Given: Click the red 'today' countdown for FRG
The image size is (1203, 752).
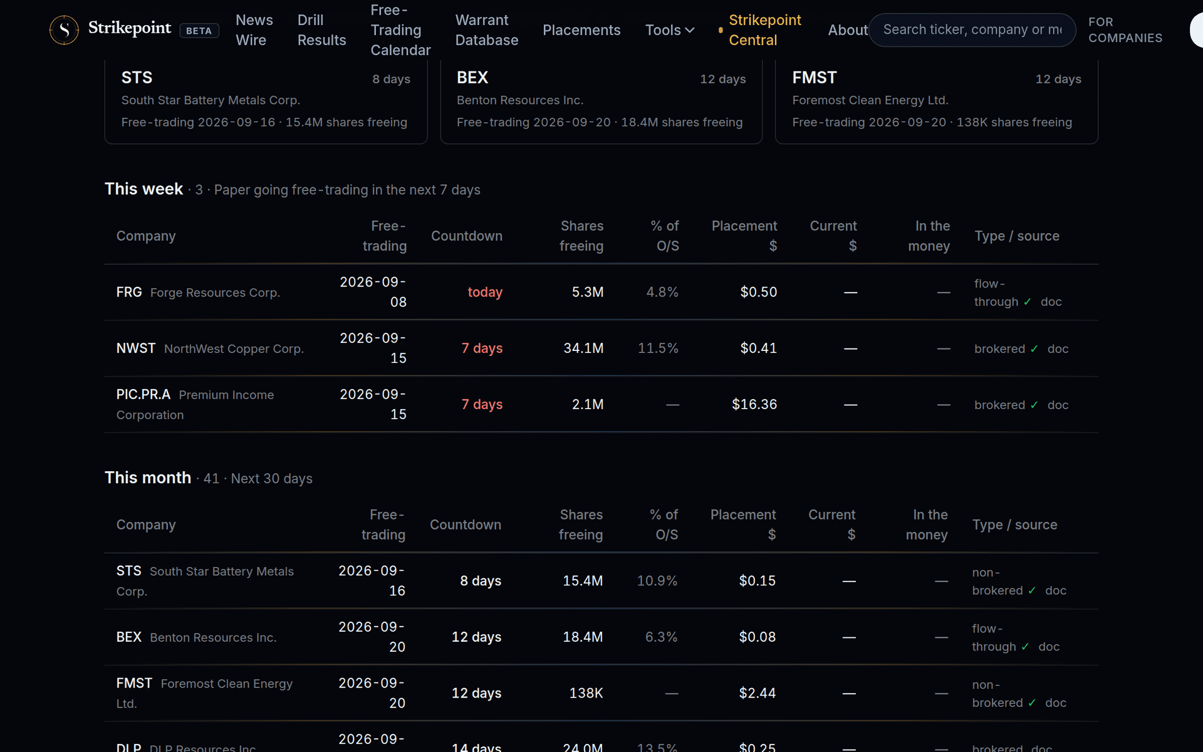Looking at the screenshot, I should (485, 292).
